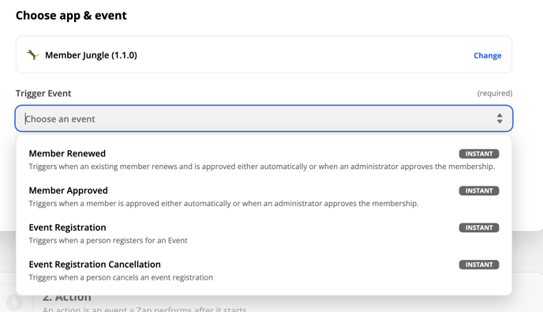The width and height of the screenshot is (543, 312).
Task: Click INSTANT badge beside Event Registration Cancellation
Action: [479, 265]
